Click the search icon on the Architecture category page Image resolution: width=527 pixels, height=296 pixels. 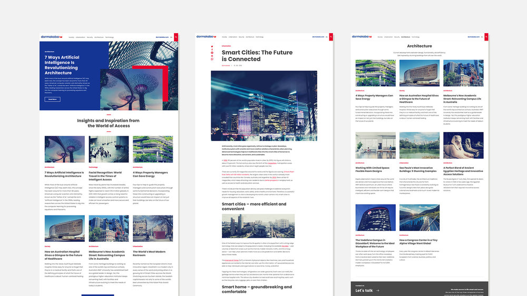(486, 37)
